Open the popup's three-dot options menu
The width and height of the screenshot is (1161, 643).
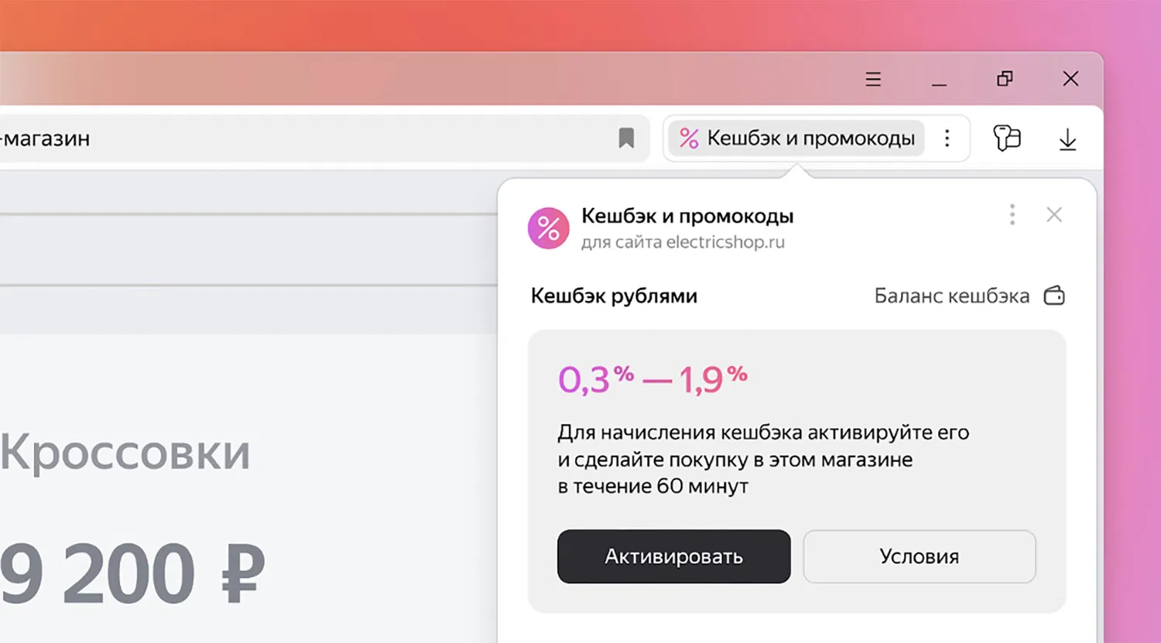pos(1012,214)
